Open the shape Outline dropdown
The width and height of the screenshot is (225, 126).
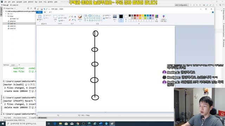[107, 15]
